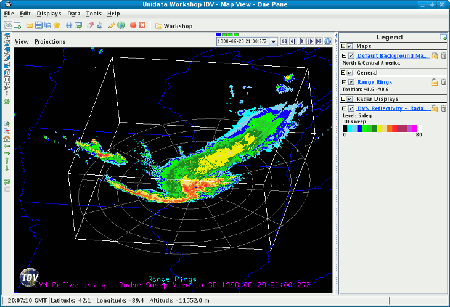Collapse the General legend section
Image resolution: width=450 pixels, height=307 pixels.
[x=343, y=73]
